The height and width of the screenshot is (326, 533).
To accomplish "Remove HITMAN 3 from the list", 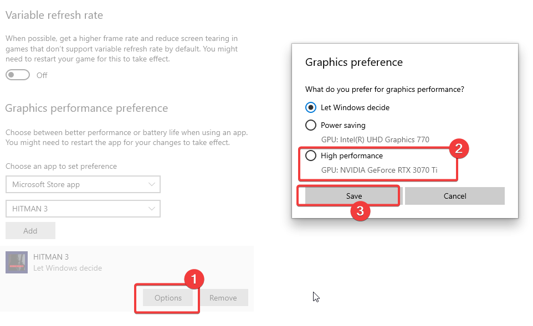I will [x=223, y=298].
